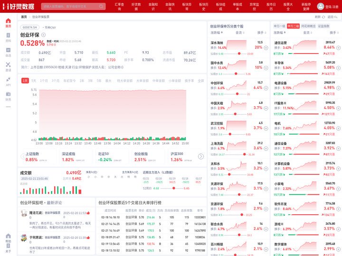Like the comment by 隆洽兀 thumbs-up
This screenshot has height=256, width=342.
tap(88, 213)
